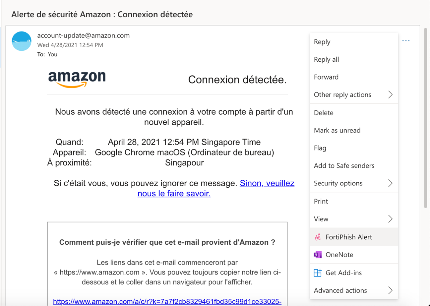The image size is (430, 306).
Task: Click Add to Safe senders
Action: [x=344, y=165]
